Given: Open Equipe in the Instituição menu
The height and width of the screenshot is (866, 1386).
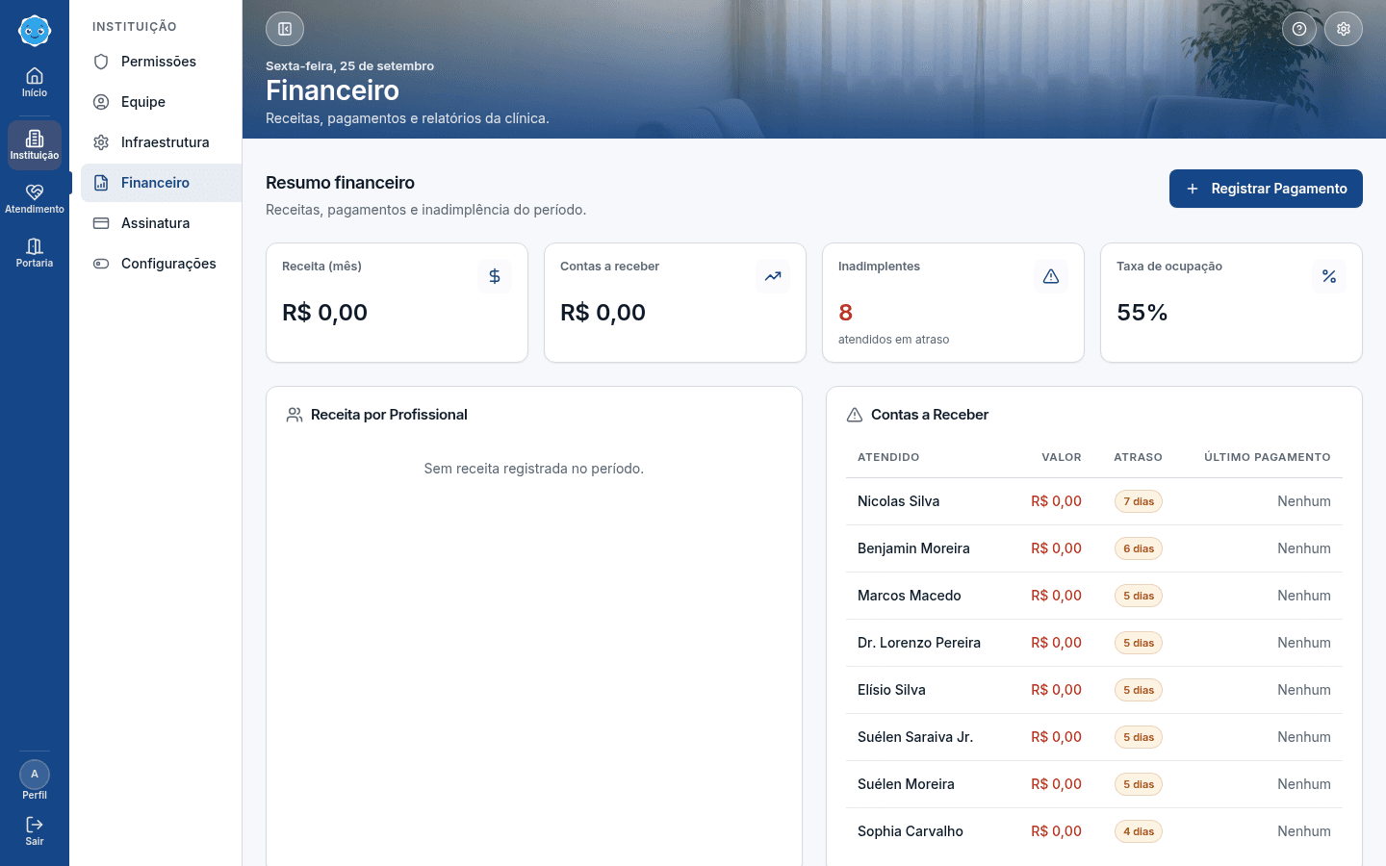Looking at the screenshot, I should (x=161, y=102).
